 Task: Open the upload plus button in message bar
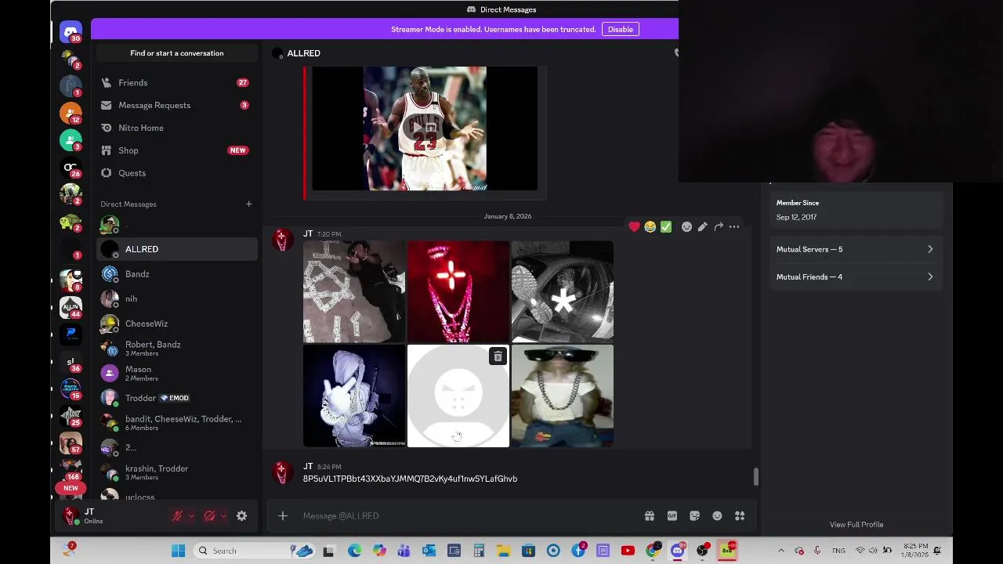(283, 515)
